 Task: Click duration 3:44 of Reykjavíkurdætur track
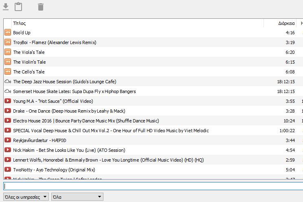290,140
